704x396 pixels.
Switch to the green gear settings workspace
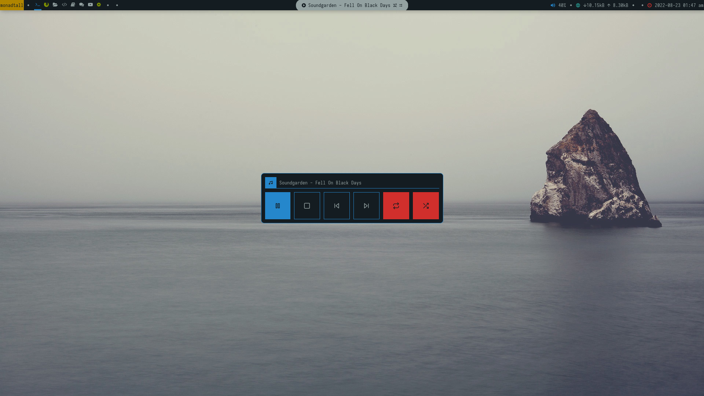(x=99, y=5)
